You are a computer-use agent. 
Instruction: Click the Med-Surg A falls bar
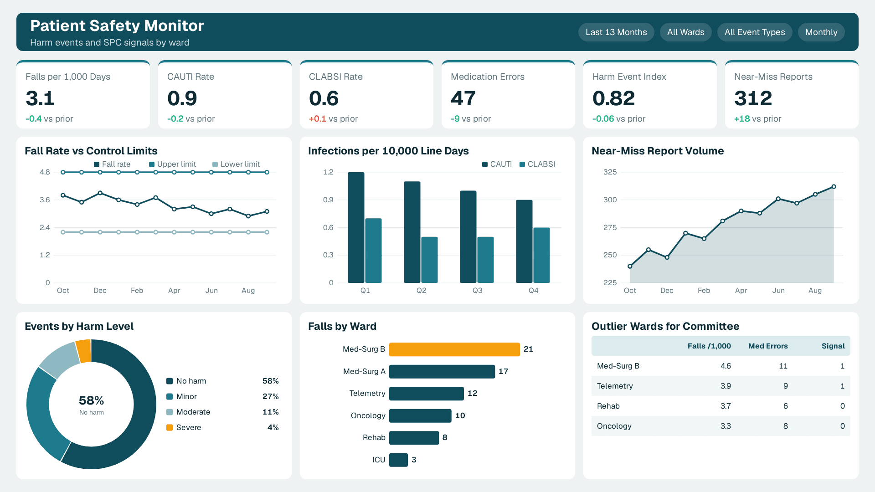pyautogui.click(x=442, y=371)
